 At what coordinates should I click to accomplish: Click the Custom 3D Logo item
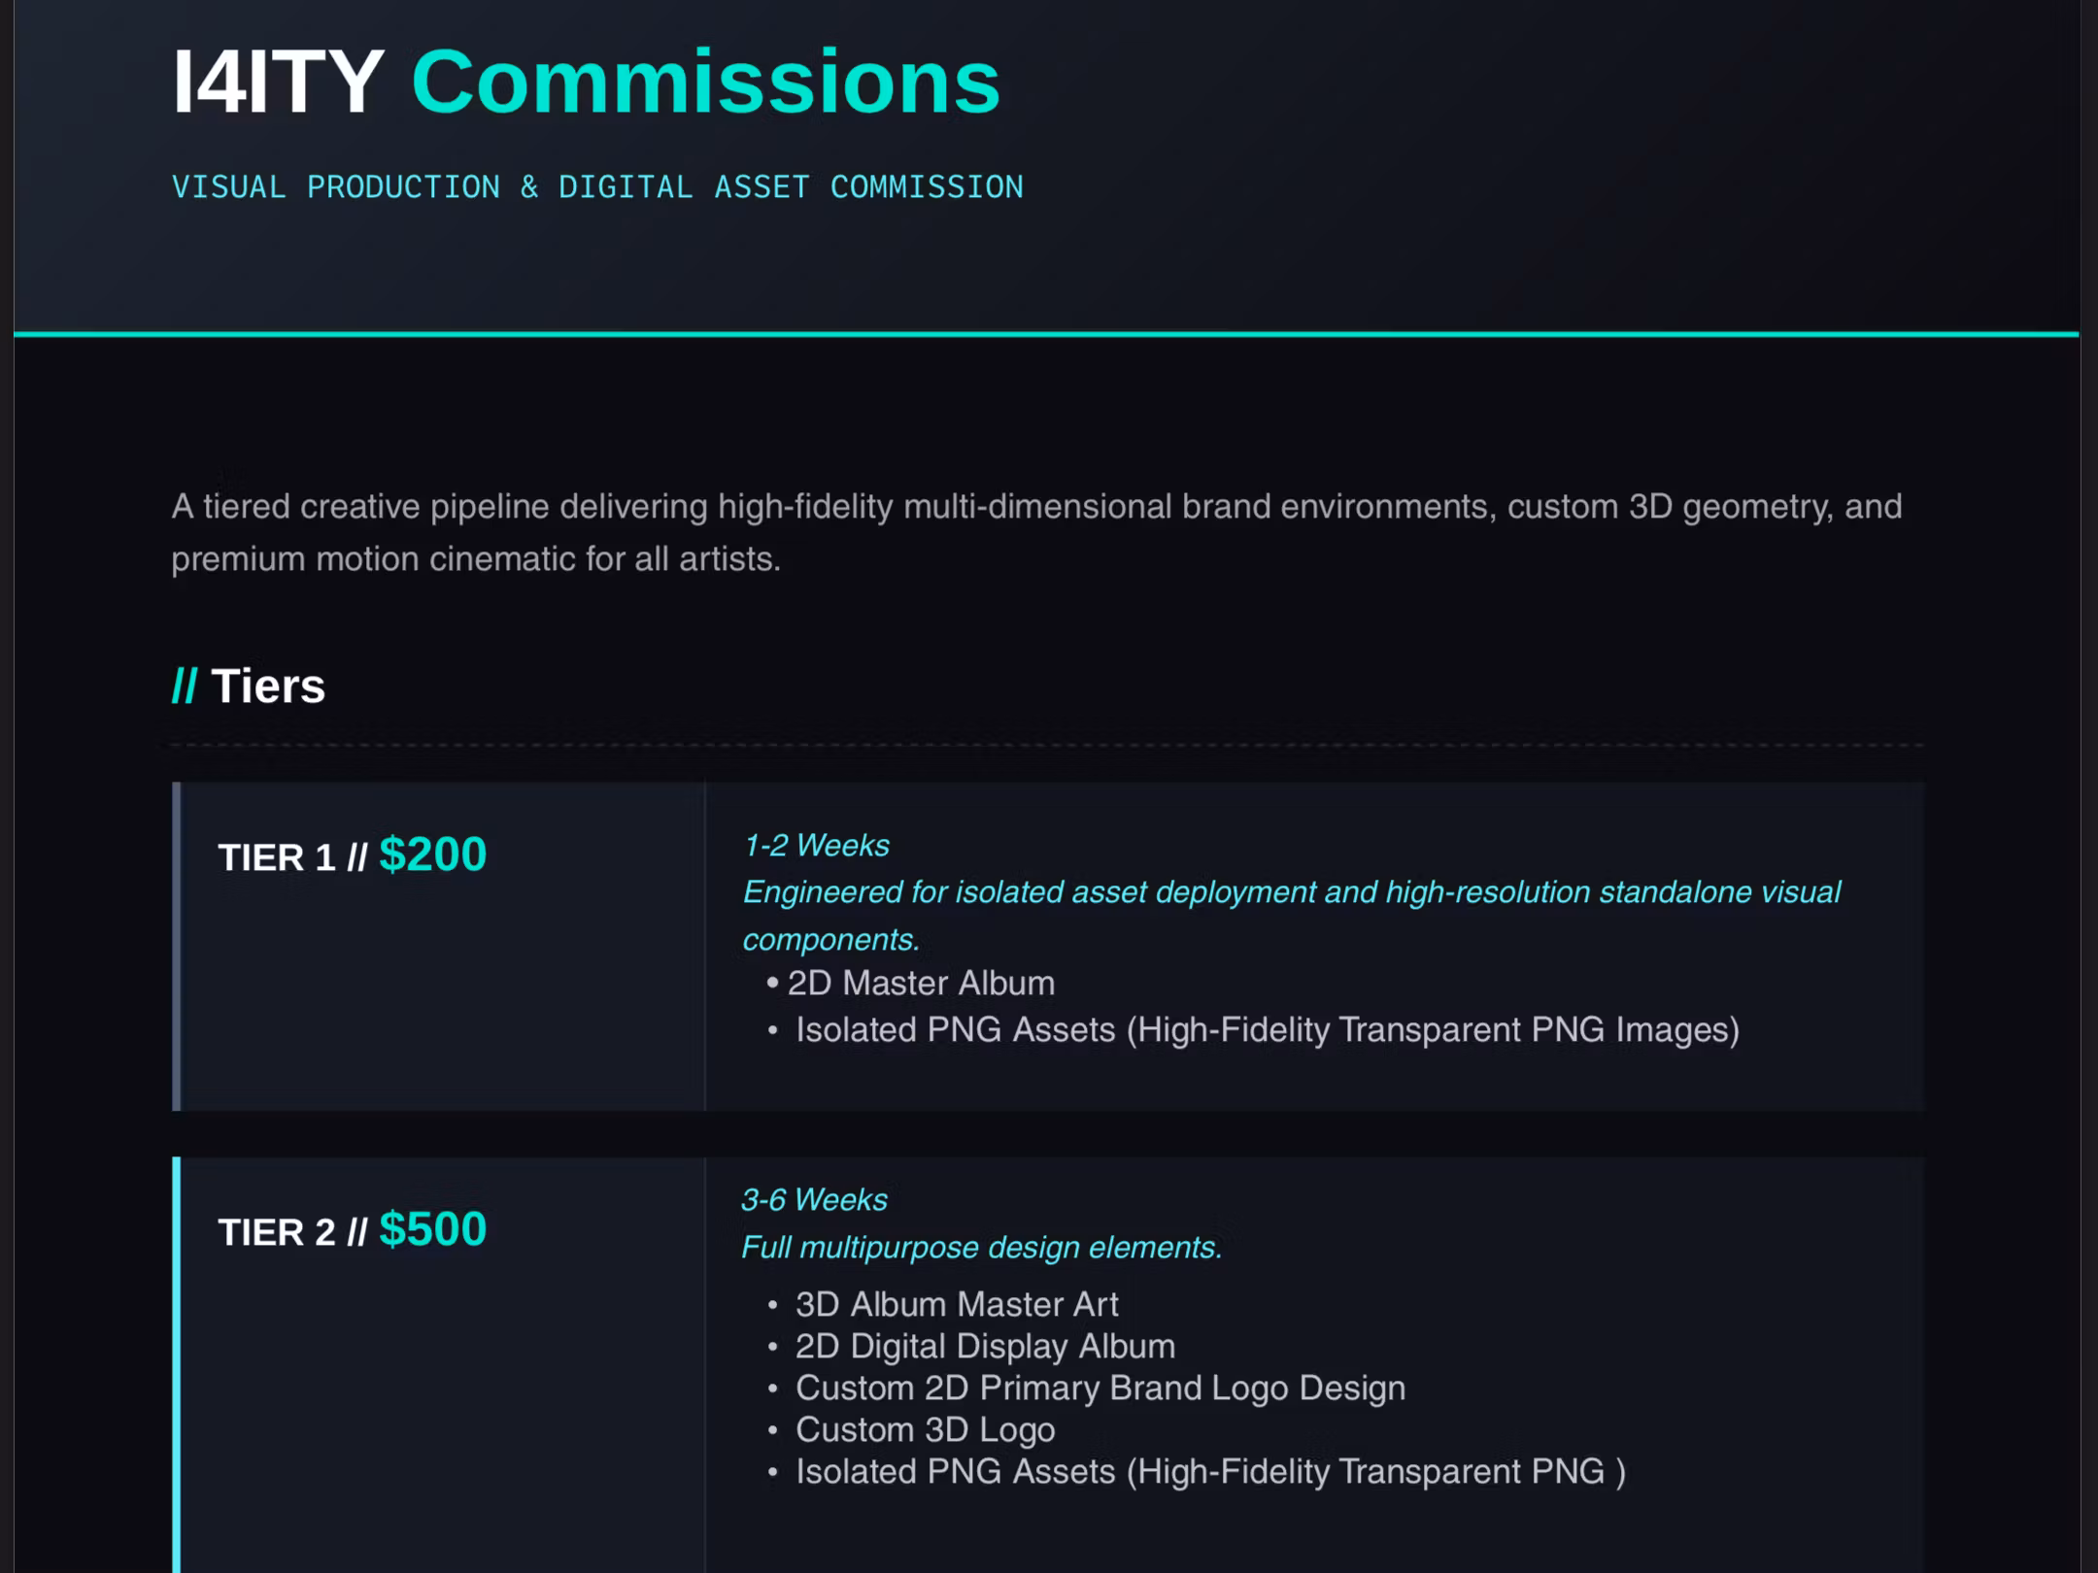(x=925, y=1429)
